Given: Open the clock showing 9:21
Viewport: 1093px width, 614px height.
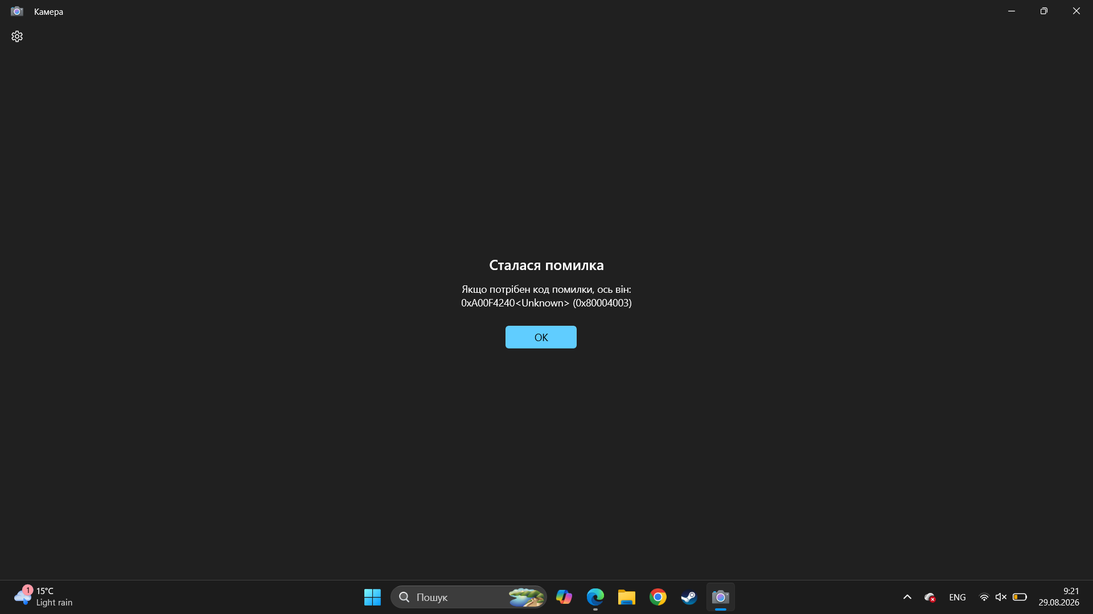Looking at the screenshot, I should [x=1059, y=597].
